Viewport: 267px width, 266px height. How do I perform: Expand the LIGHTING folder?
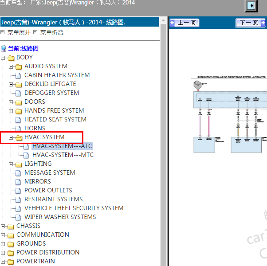point(11,164)
